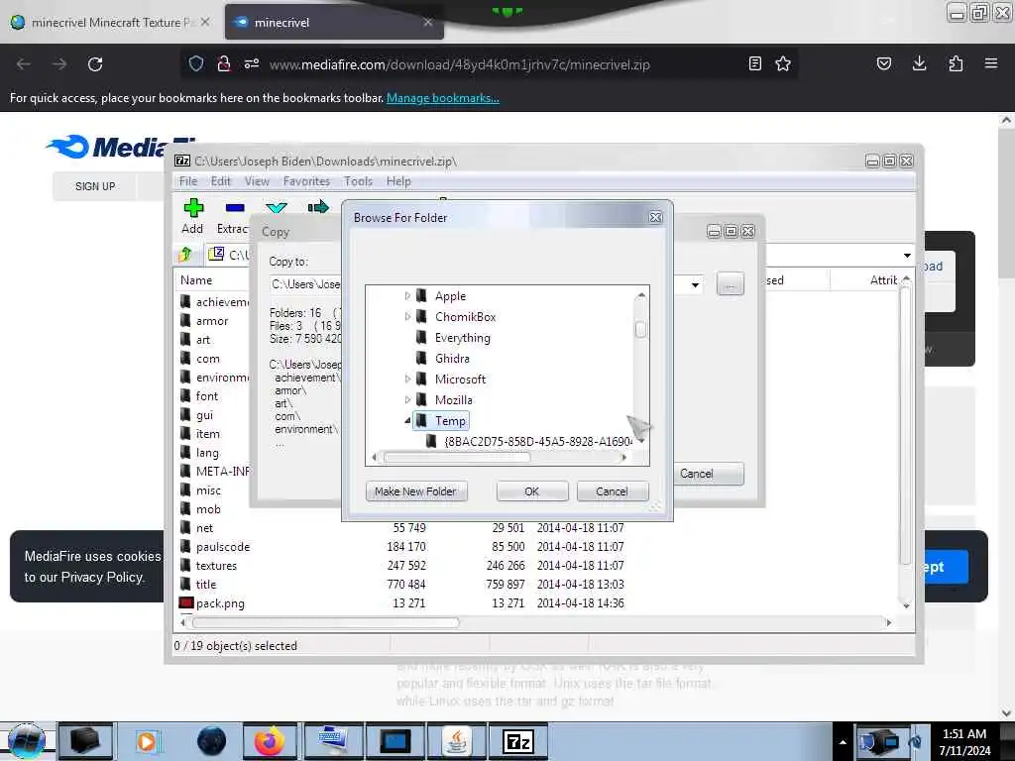Click the Test checkmark icon in 7-Zip toolbar
The width and height of the screenshot is (1015, 761).
coord(277,208)
